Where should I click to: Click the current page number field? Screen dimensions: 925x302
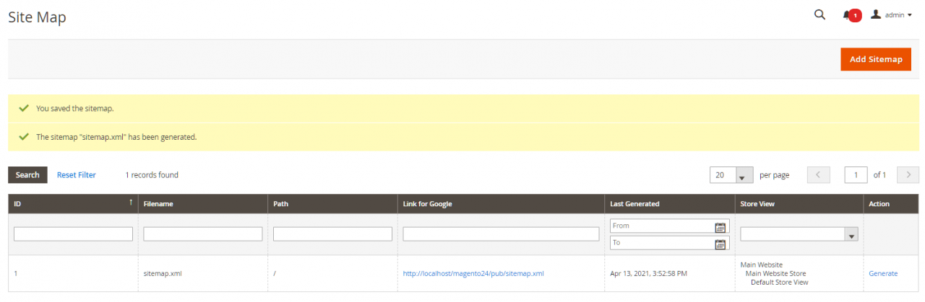tap(856, 175)
